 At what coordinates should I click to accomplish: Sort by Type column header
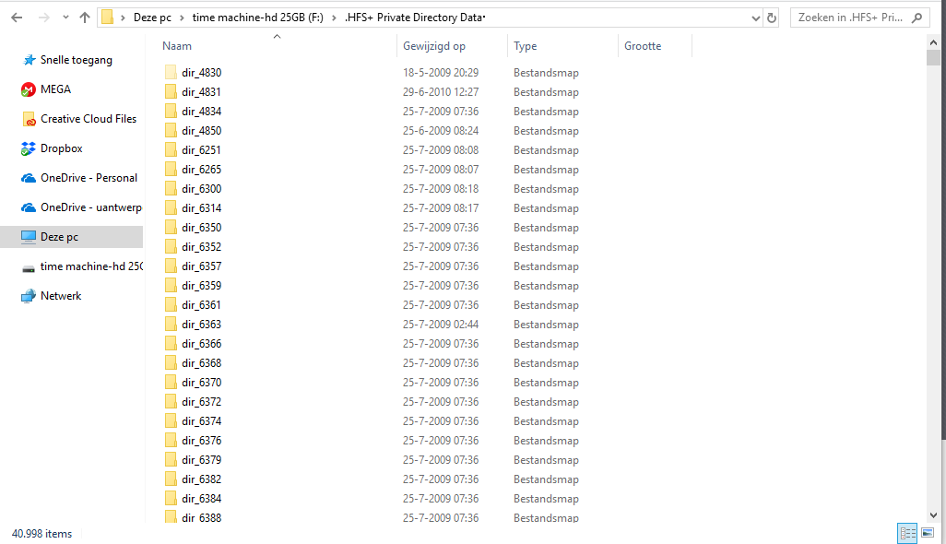point(525,46)
